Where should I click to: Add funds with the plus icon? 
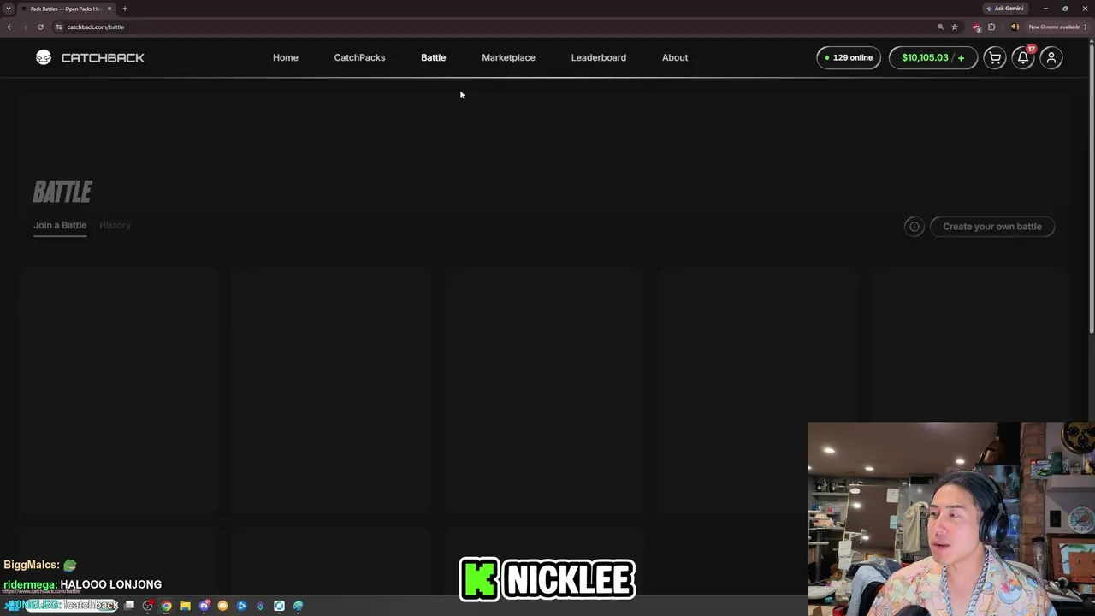click(x=961, y=57)
